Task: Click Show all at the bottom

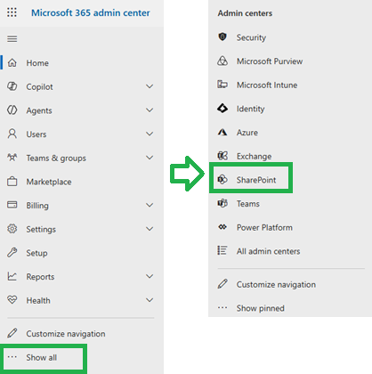Action: pyautogui.click(x=44, y=358)
